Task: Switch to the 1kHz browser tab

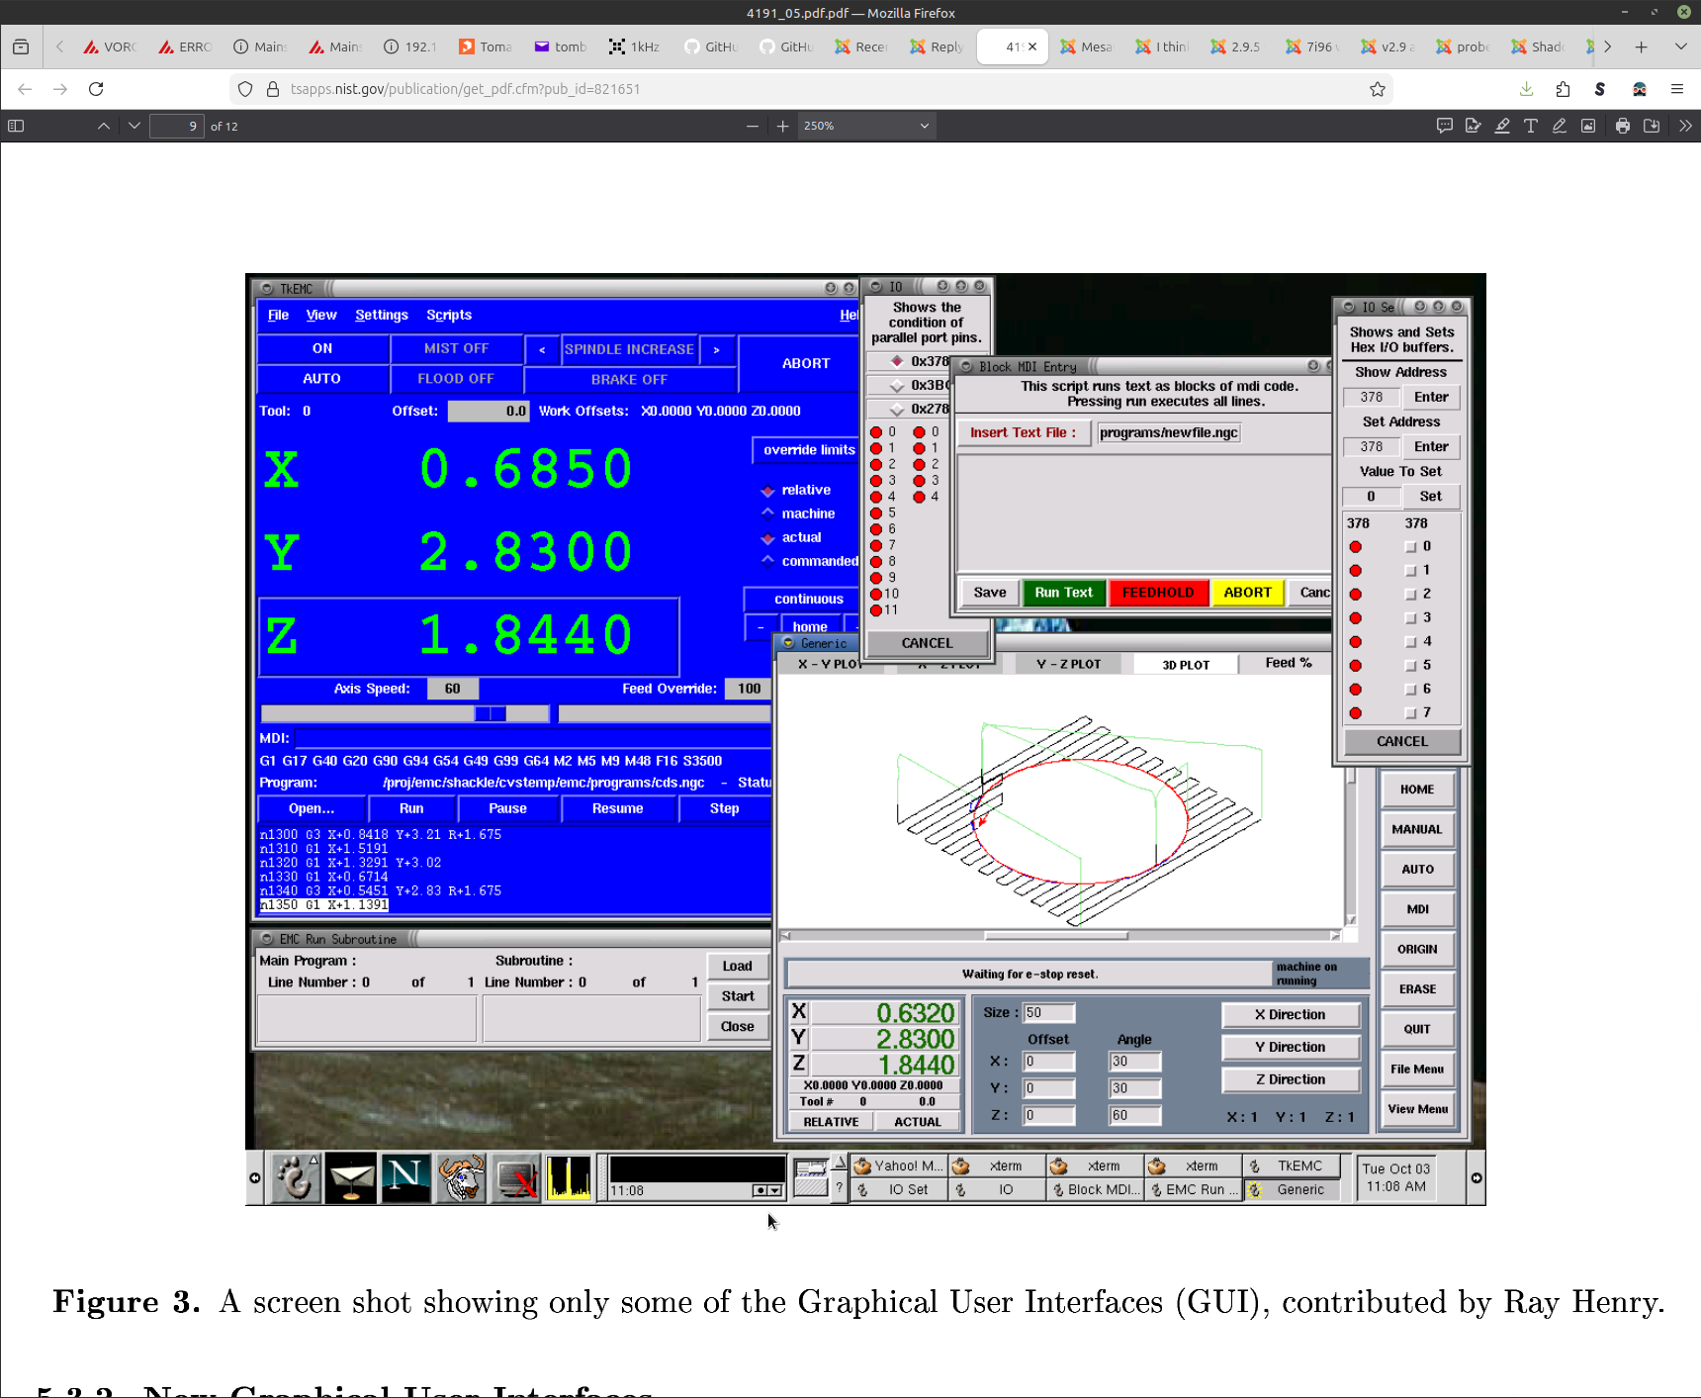Action: coord(634,47)
